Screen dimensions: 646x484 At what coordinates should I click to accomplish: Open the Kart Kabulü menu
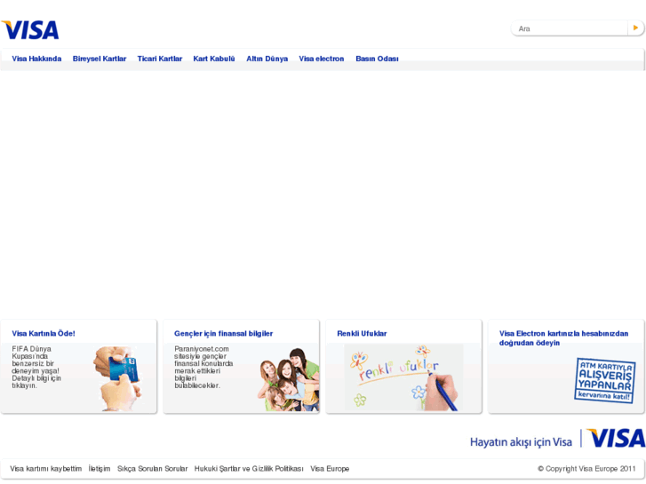point(214,59)
